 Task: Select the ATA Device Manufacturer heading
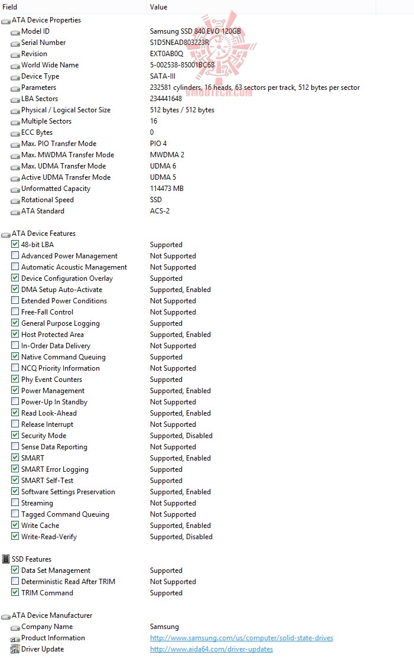click(x=52, y=615)
